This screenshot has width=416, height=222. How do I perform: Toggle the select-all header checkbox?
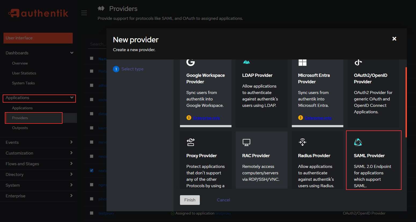coord(92,58)
